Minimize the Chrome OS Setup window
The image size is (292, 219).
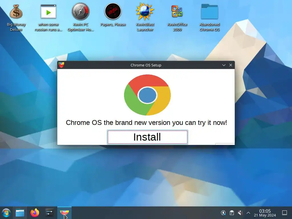point(224,65)
